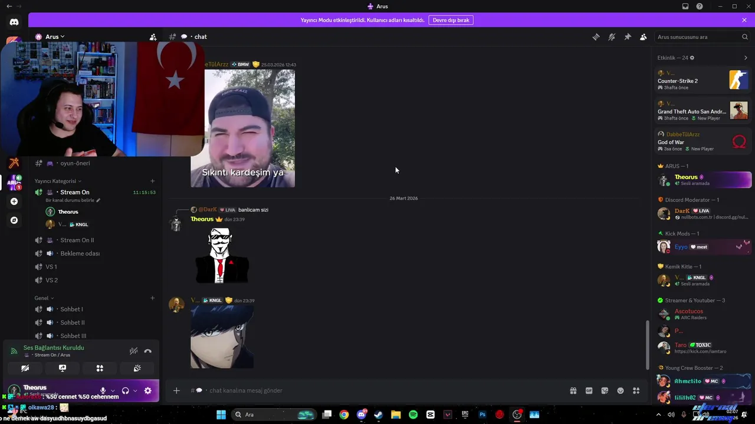Deafen with the headphones icon
The height and width of the screenshot is (424, 755).
125,390
